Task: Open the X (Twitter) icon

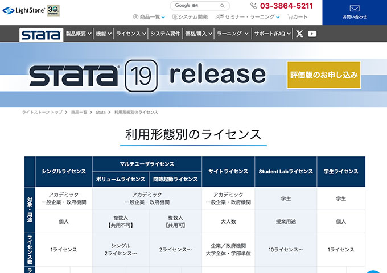Action: pyautogui.click(x=299, y=34)
